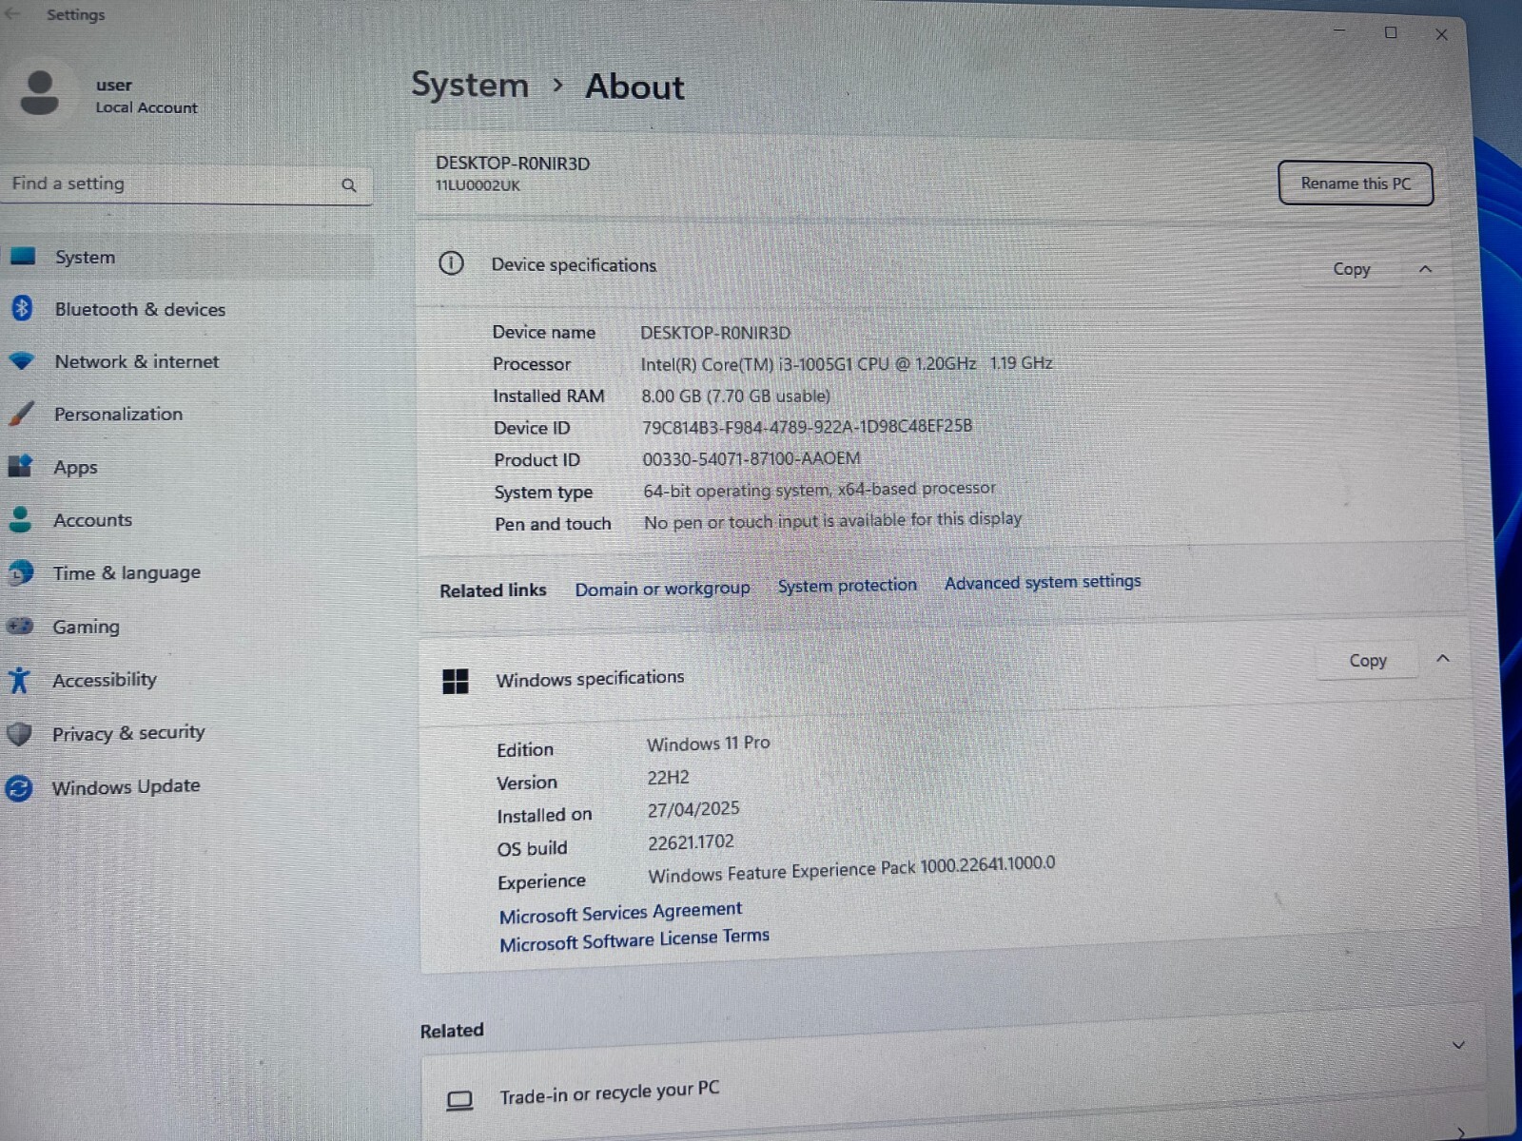
Task: Click the Accessibility figure icon
Action: click(x=19, y=680)
